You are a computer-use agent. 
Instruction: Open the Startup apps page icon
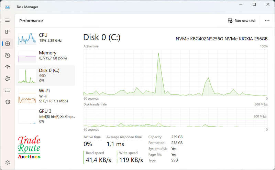pyautogui.click(x=7, y=67)
